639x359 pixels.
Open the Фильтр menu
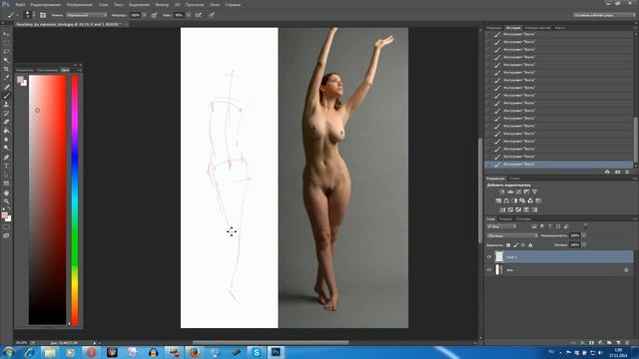162,4
